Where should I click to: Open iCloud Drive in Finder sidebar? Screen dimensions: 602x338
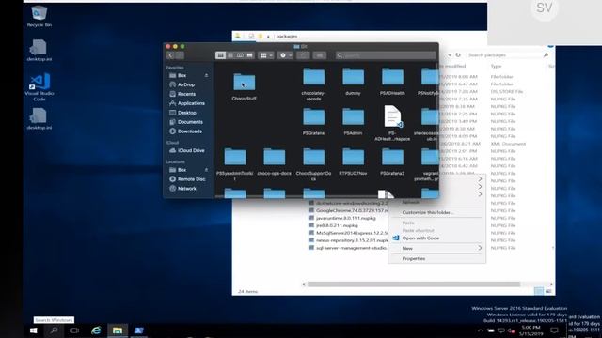(191, 150)
